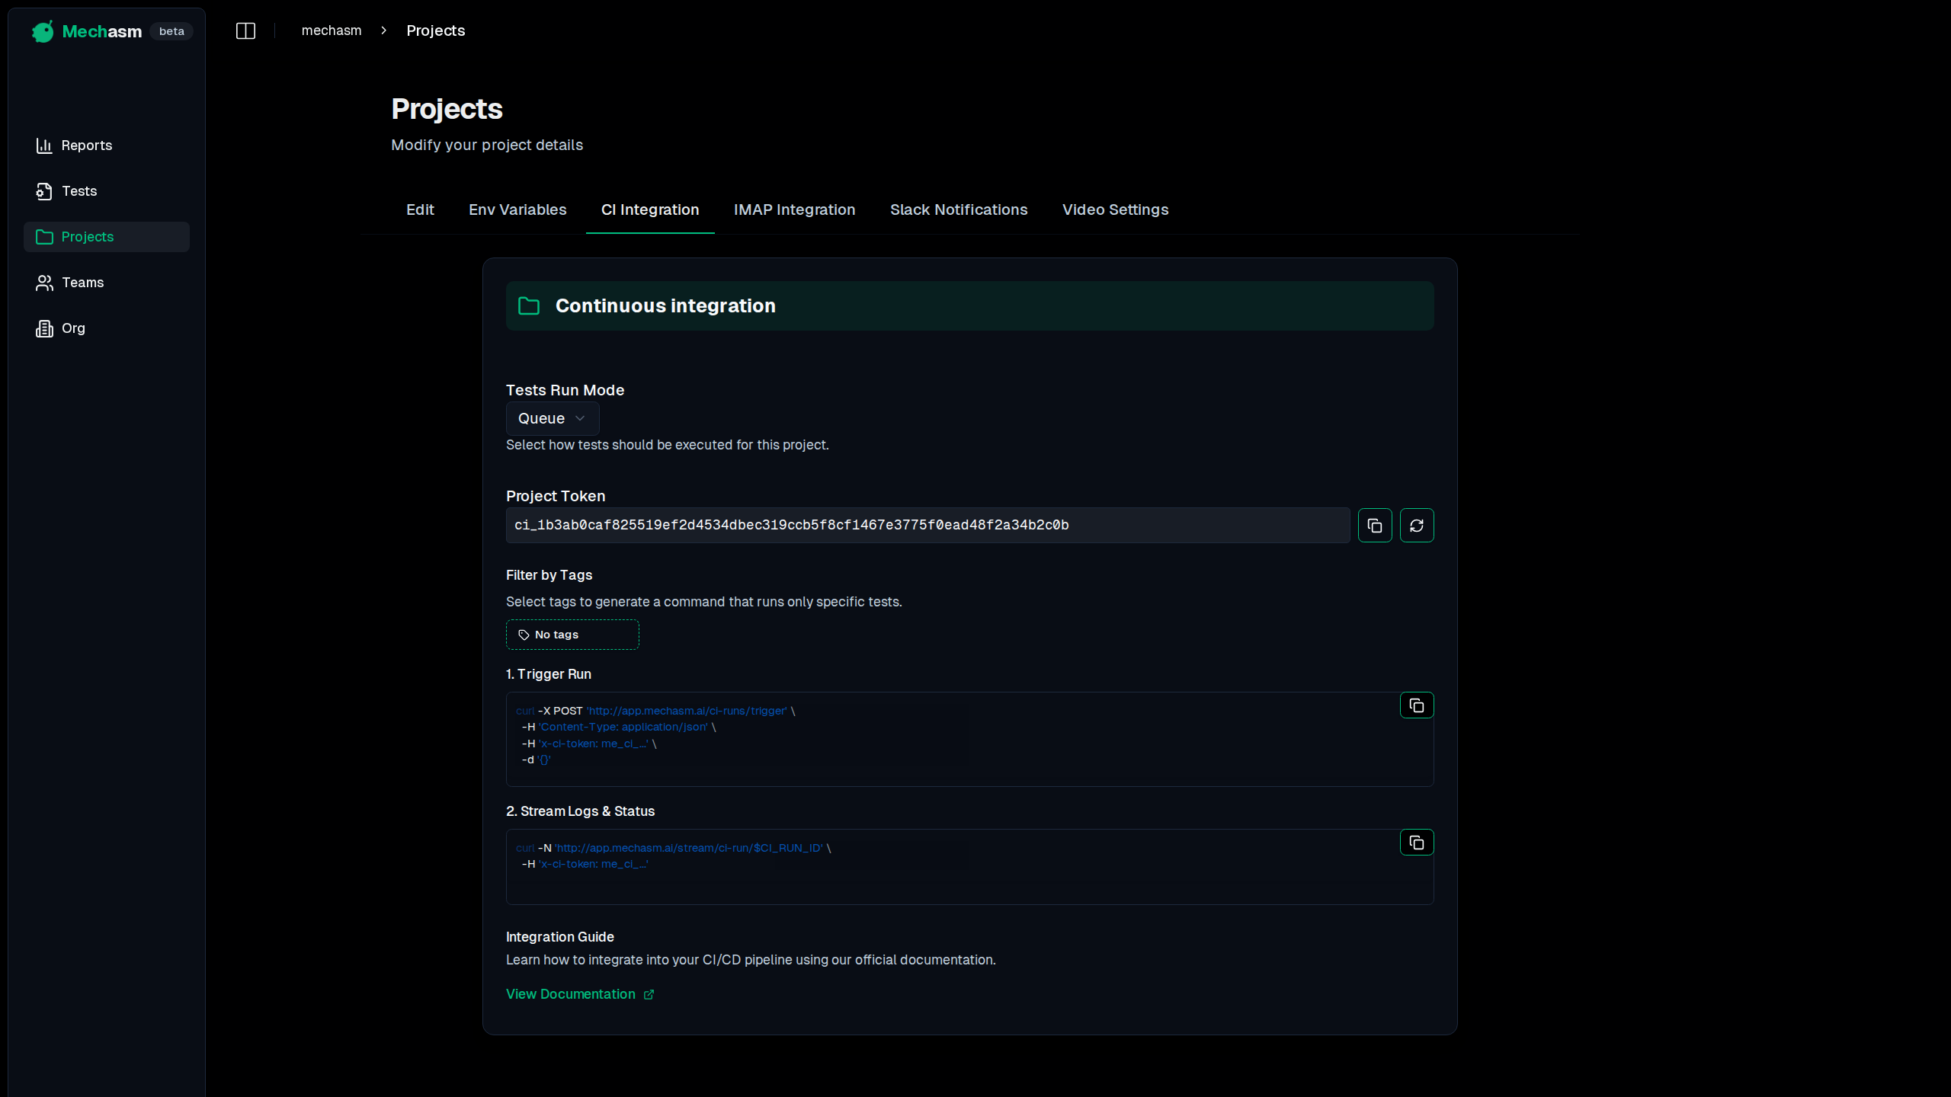Open the Slack Notifications tab
Image resolution: width=1951 pixels, height=1097 pixels.
958,209
